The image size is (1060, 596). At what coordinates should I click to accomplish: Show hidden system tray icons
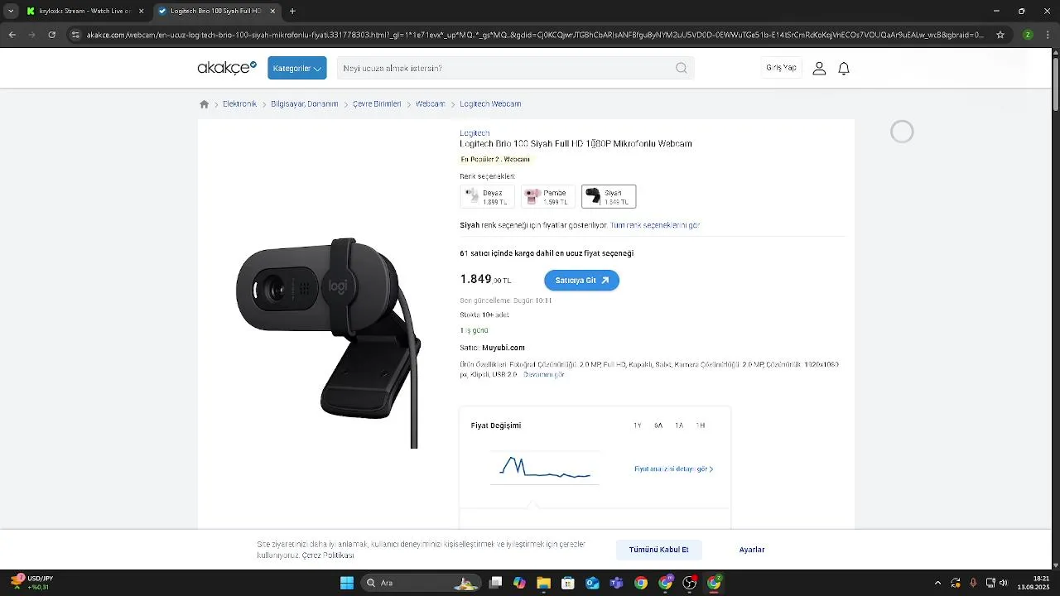point(937,583)
